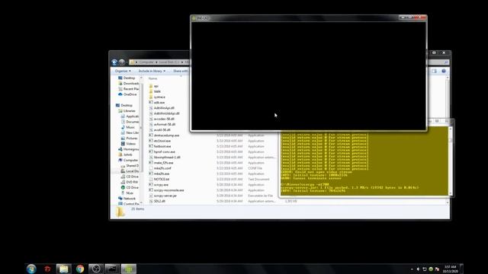Select AdbWinApi.dll file
The height and width of the screenshot is (274, 488).
(x=164, y=108)
